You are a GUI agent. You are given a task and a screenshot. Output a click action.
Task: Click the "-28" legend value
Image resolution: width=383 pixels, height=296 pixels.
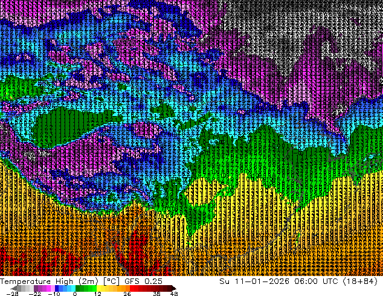tap(13, 294)
